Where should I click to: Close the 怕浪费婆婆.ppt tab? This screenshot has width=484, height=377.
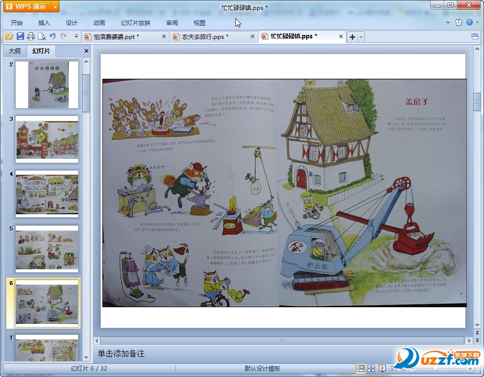(x=164, y=36)
